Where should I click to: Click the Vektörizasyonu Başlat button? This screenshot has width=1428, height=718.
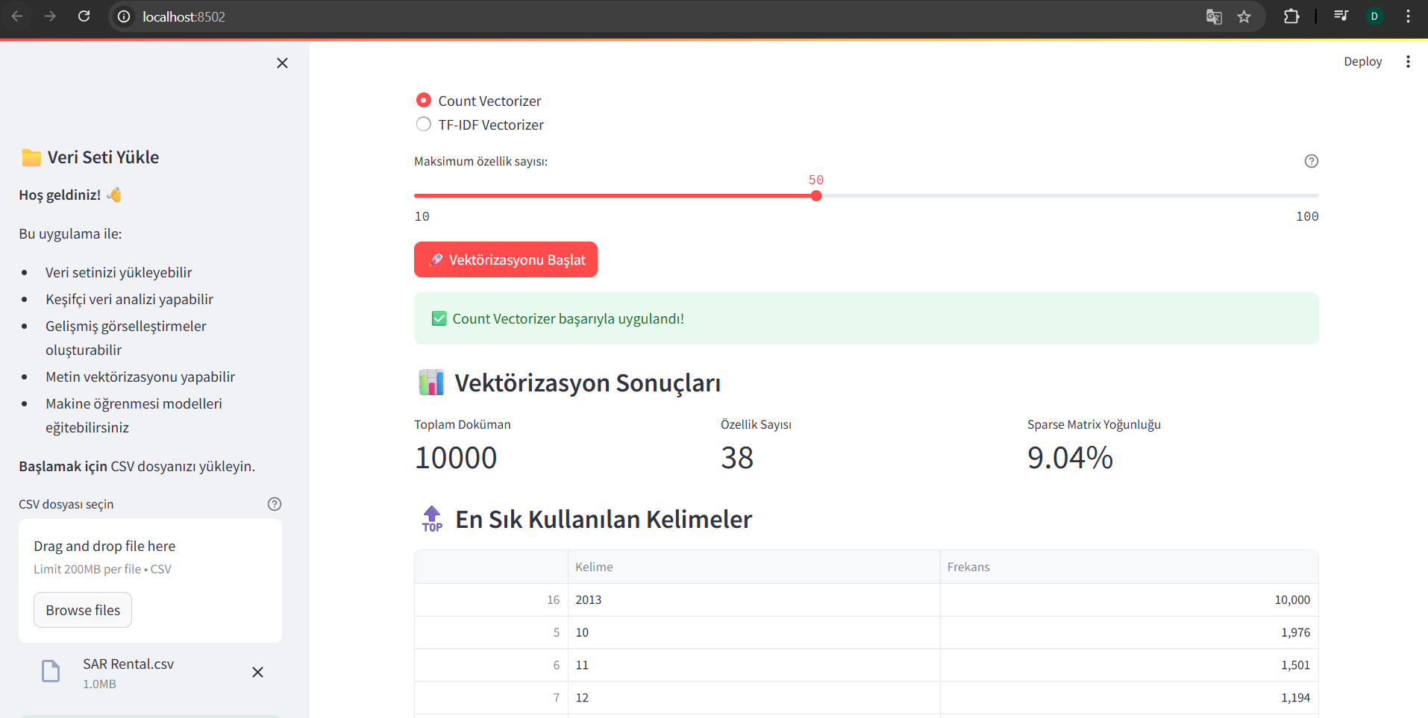point(505,259)
